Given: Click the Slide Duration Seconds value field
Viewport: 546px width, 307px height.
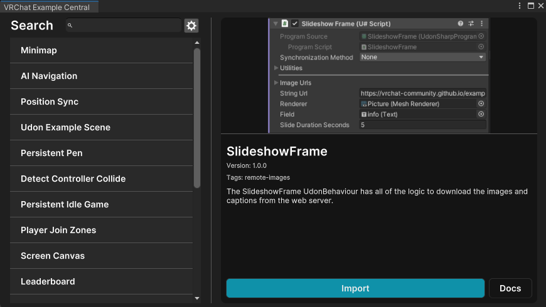Looking at the screenshot, I should (x=422, y=125).
